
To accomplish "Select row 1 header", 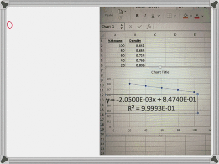I will 102,41.
